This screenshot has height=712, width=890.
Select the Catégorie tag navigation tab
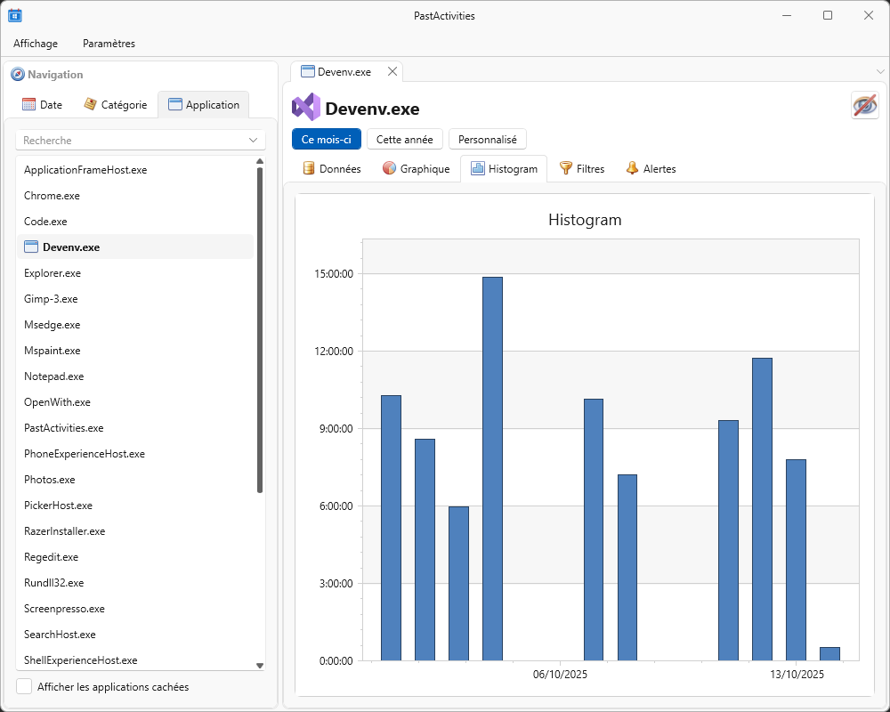[x=116, y=104]
